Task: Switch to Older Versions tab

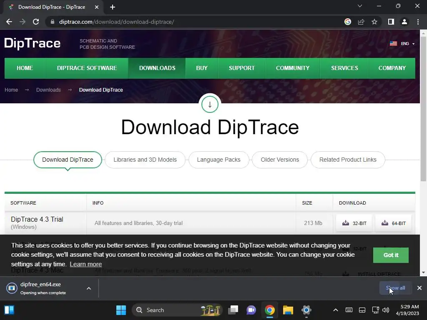Action: coord(280,160)
